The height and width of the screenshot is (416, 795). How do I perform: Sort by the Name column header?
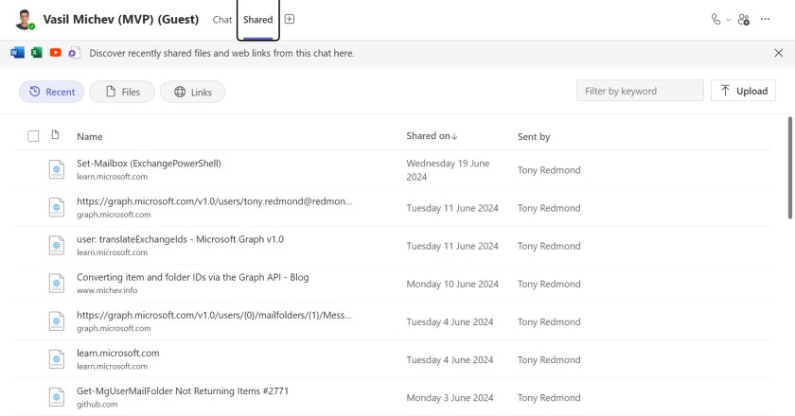(x=90, y=137)
